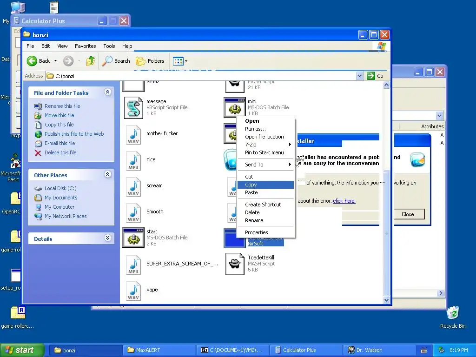The width and height of the screenshot is (476, 357).
Task: Open My Documents in Other Places
Action: point(61,198)
